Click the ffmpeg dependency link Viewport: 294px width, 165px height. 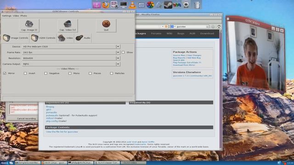point(50,107)
